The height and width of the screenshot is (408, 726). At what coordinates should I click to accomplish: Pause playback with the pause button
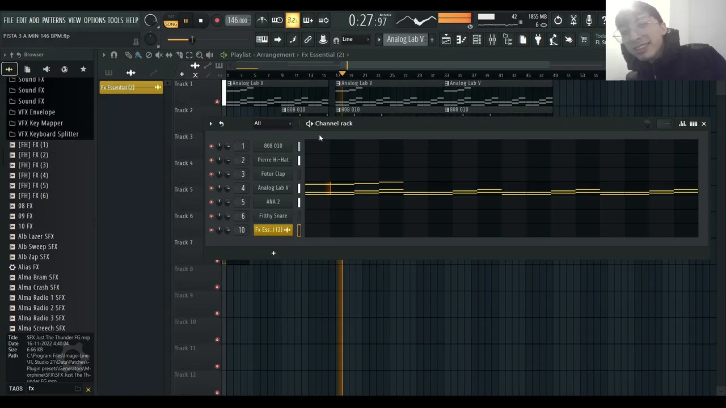tap(185, 21)
